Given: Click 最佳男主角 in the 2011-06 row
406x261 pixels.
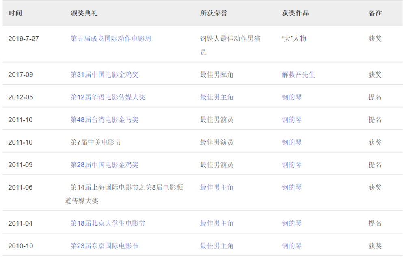Looking at the screenshot, I should (x=216, y=187).
